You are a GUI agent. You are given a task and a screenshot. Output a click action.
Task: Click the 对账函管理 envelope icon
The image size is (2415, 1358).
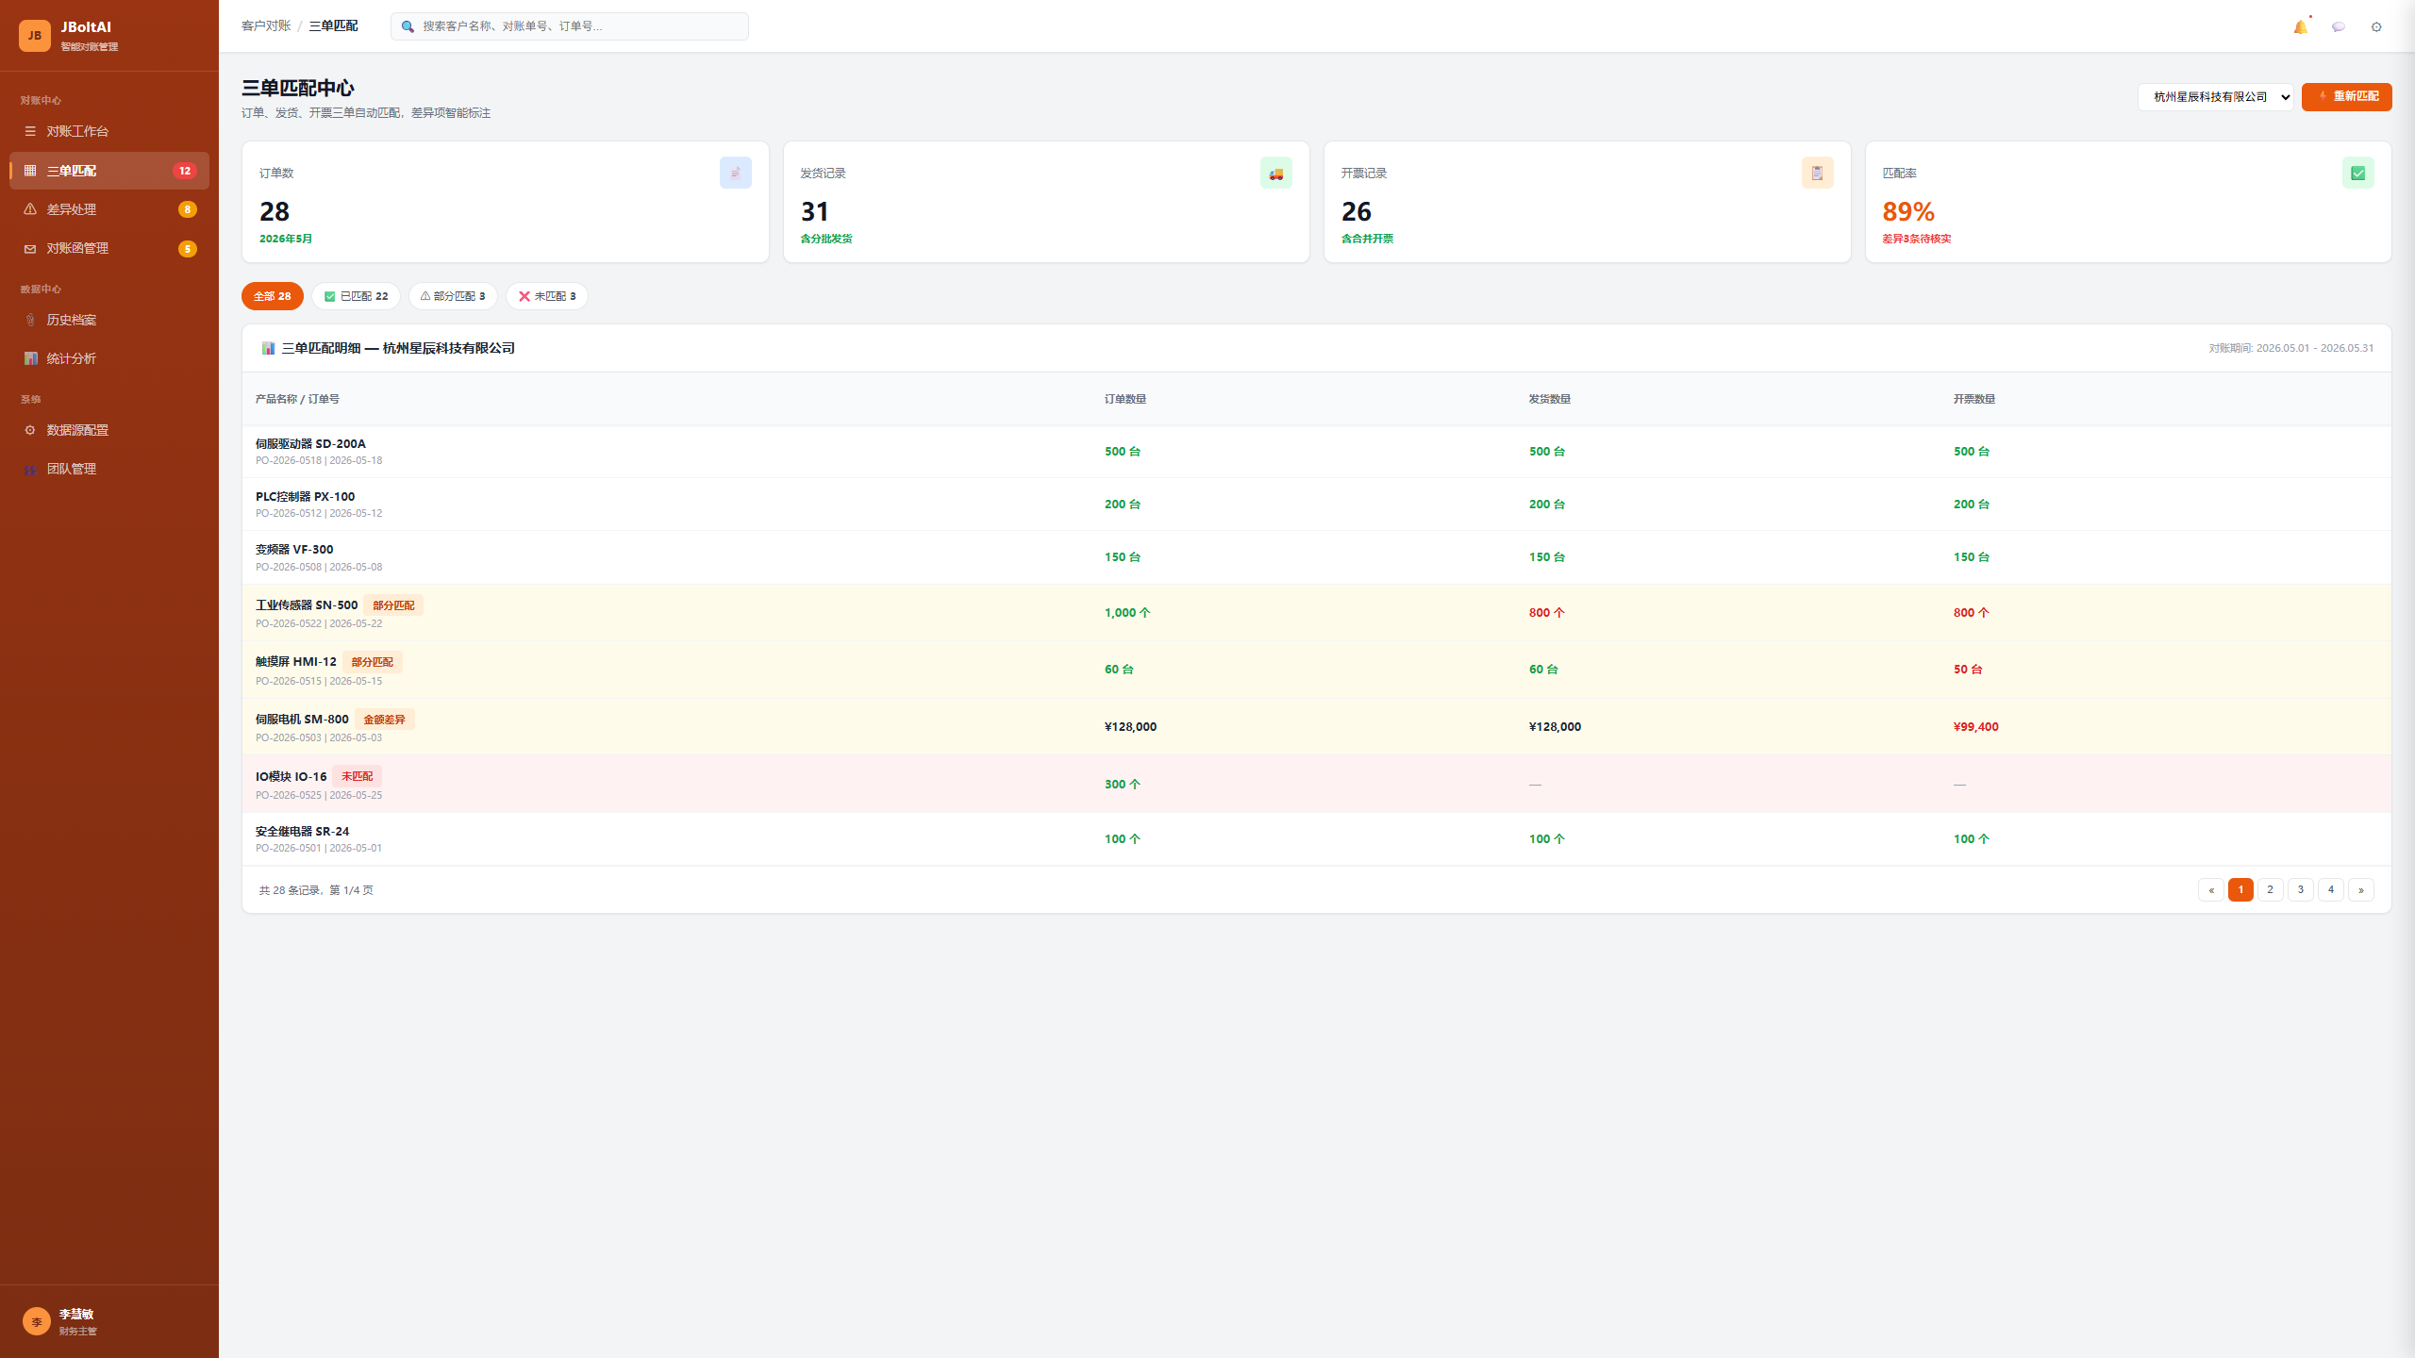(x=30, y=249)
